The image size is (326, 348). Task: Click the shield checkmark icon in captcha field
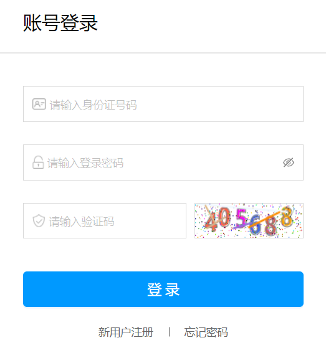coord(39,221)
